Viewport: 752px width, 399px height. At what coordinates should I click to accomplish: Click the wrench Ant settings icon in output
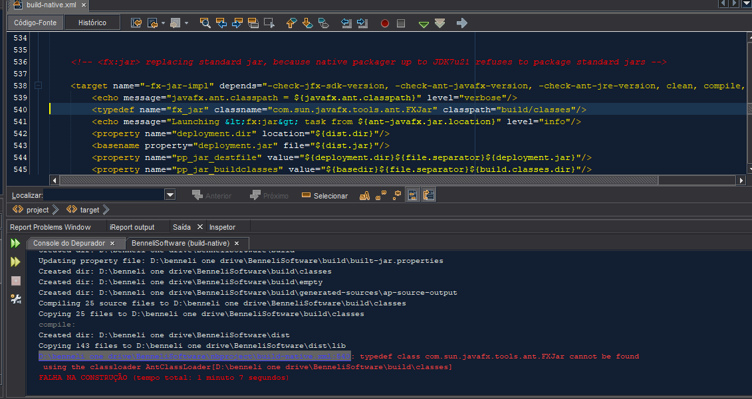[16, 299]
